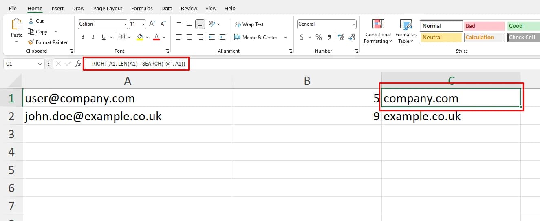Open Clipboard group dialog launcher
540x221 pixels.
coord(71,51)
